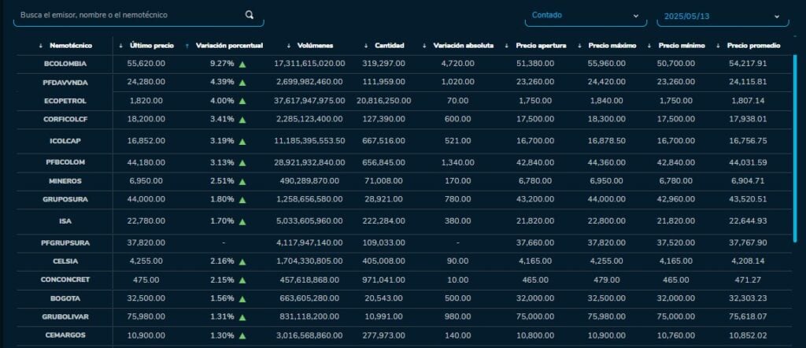Click BCOLOMBIA last price 55,620.00
The height and width of the screenshot is (348, 806).
[146, 64]
